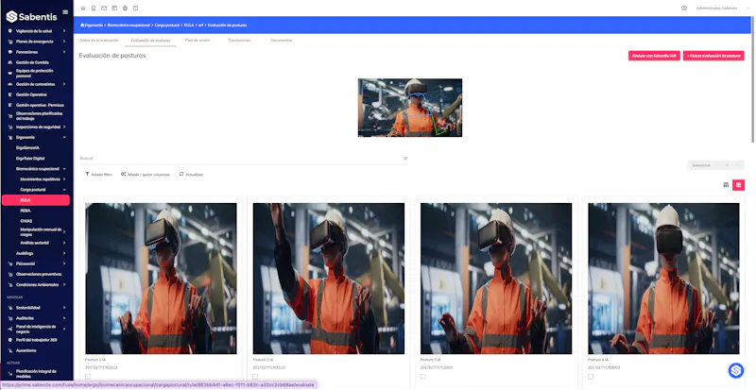Viewport: 756px width, 390px height.
Task: Click the Ergonomía sidebar icon
Action: pos(10,137)
